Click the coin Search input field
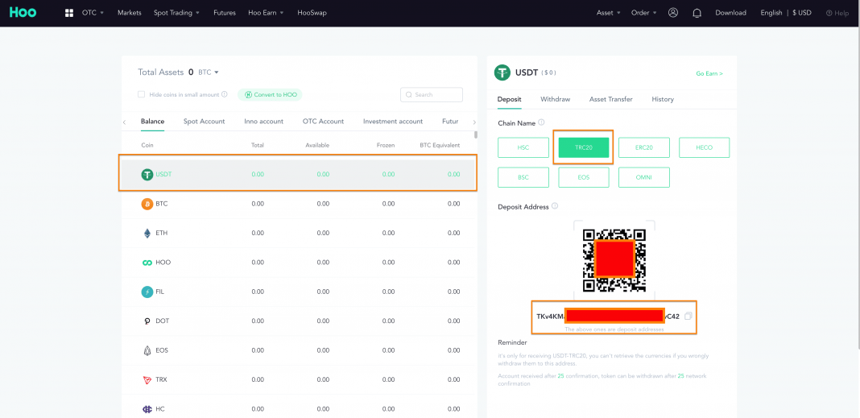 tap(432, 94)
